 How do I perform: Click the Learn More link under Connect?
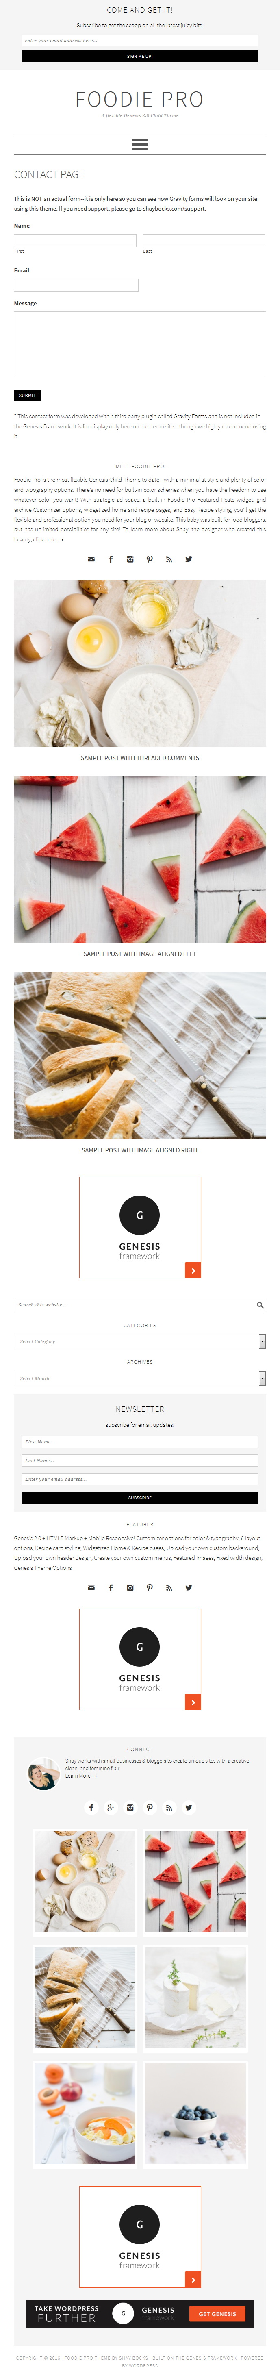coord(81,1775)
